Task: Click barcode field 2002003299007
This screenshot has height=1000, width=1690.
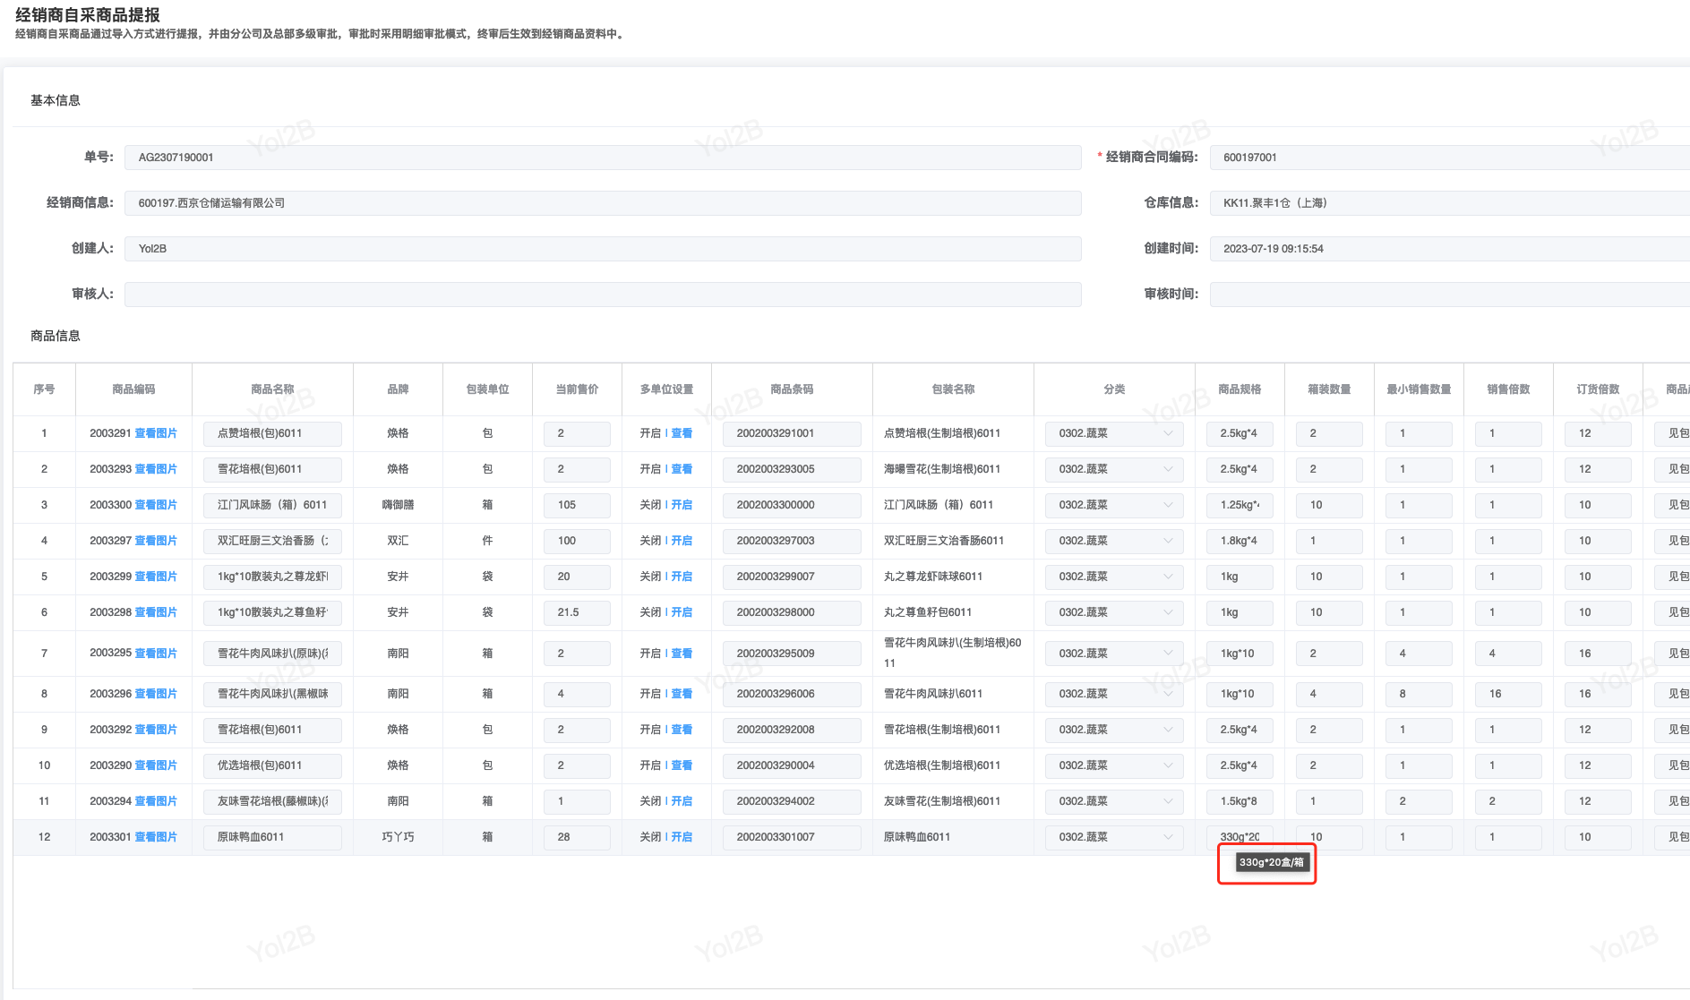Action: click(792, 577)
